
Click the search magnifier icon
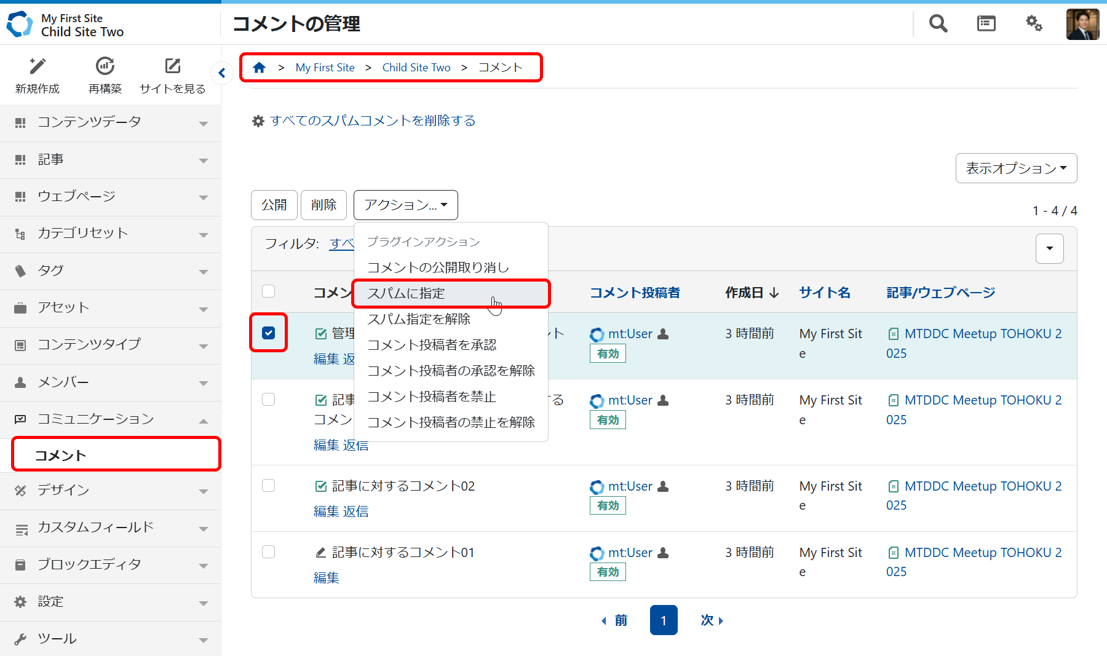point(938,23)
